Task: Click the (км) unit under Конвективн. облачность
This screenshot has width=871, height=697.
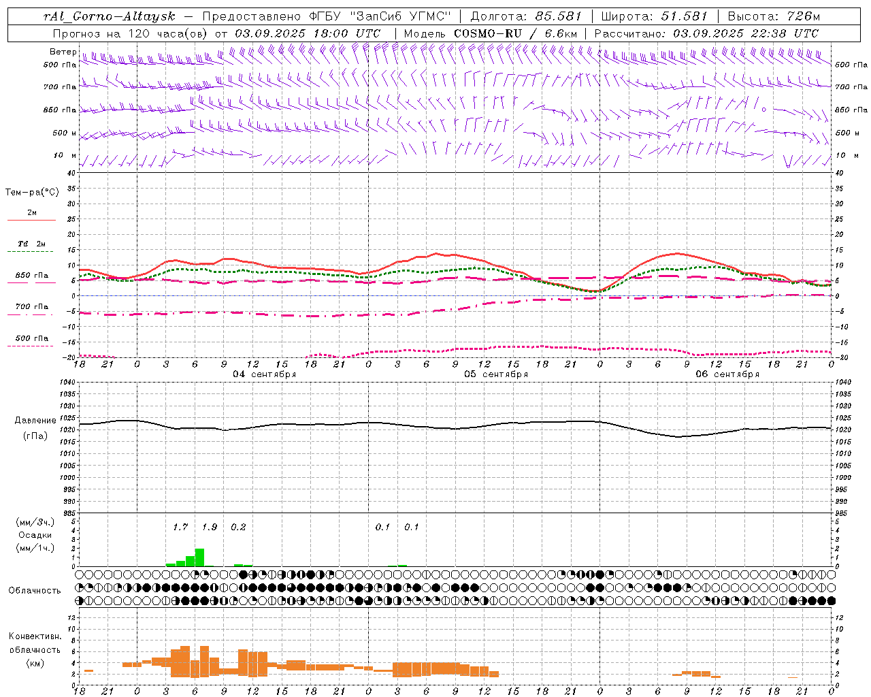Action: tap(35, 663)
